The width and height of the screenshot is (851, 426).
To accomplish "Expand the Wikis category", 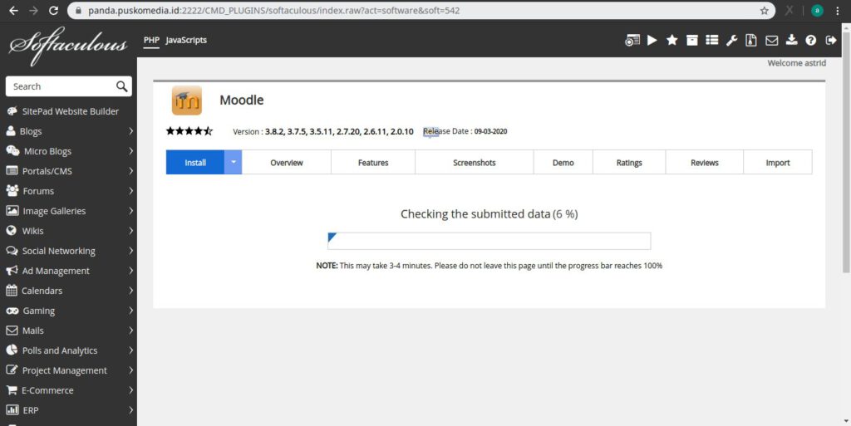I will point(68,231).
